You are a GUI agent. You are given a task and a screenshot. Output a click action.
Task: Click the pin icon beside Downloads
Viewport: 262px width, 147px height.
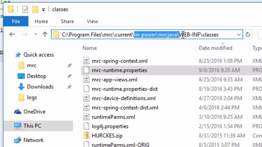[x=69, y=87]
